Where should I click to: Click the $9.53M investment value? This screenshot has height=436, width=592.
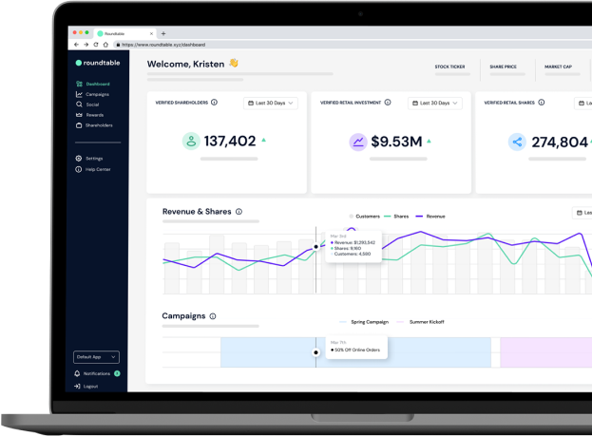[x=396, y=142]
